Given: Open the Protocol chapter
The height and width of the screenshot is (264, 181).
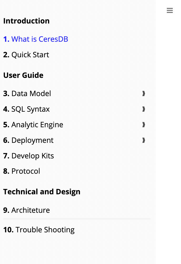Looking at the screenshot, I should (x=22, y=171).
